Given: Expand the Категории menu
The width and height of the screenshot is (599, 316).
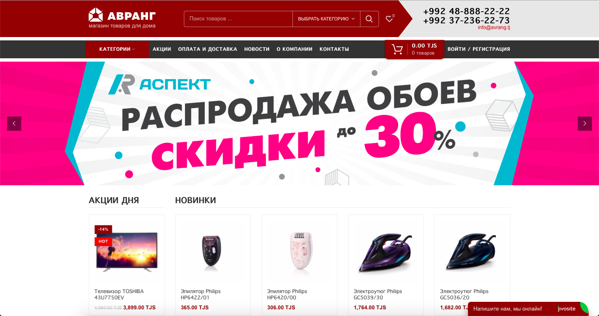Looking at the screenshot, I should pyautogui.click(x=117, y=49).
